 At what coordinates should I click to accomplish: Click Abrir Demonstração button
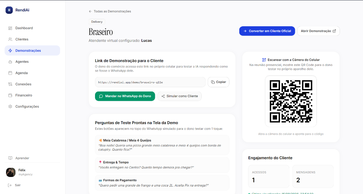click(x=318, y=31)
